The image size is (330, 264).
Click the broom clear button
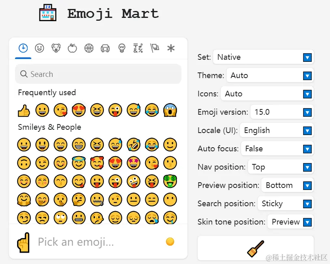255,249
